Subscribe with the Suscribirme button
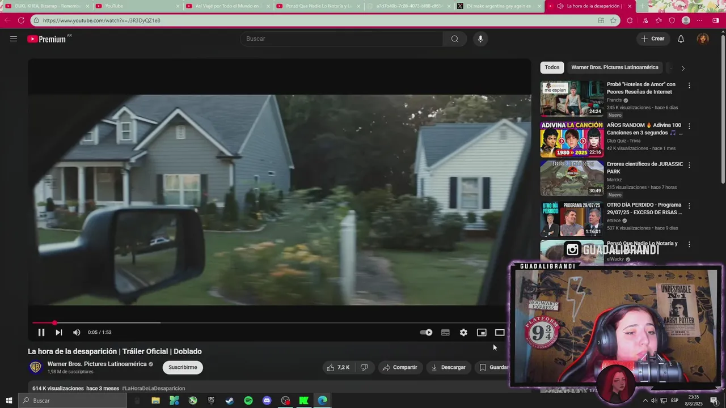Image resolution: width=726 pixels, height=408 pixels. point(183,367)
